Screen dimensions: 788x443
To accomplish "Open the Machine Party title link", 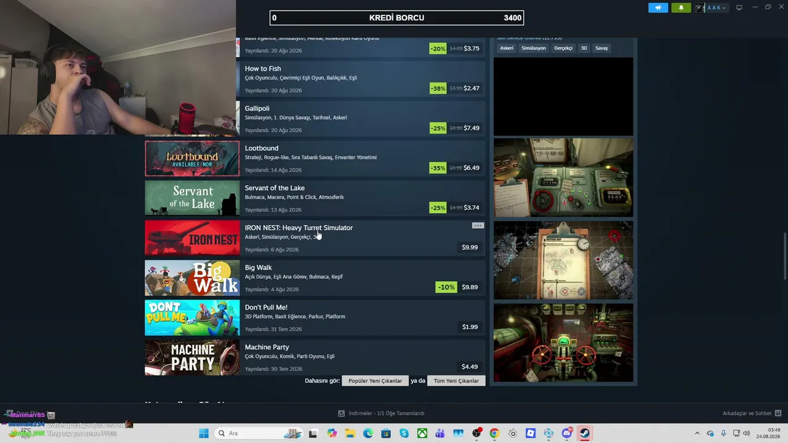I will click(267, 347).
